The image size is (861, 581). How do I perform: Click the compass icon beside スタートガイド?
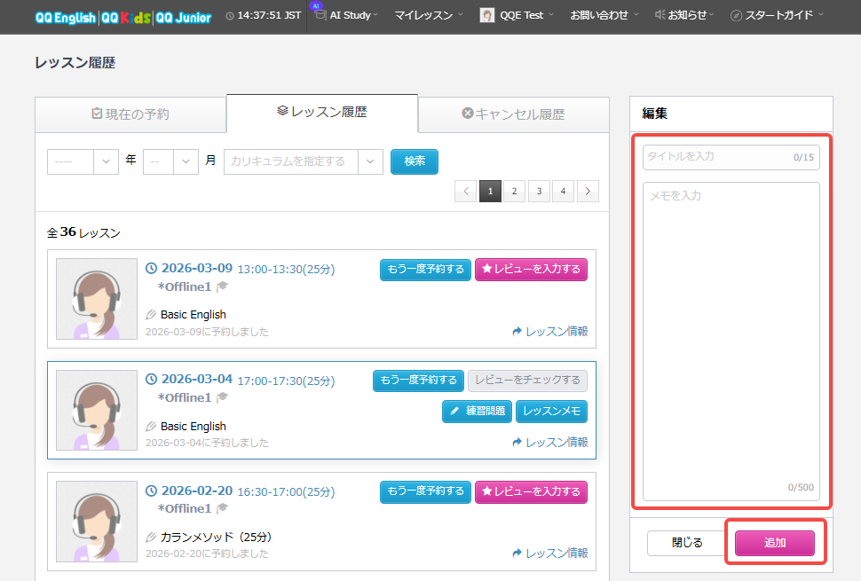[x=737, y=16]
